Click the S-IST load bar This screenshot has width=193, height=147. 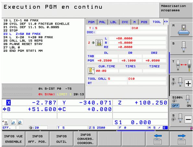coord(18,89)
